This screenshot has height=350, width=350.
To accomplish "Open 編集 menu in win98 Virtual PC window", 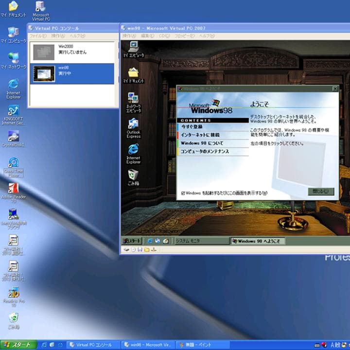I will coord(147,36).
